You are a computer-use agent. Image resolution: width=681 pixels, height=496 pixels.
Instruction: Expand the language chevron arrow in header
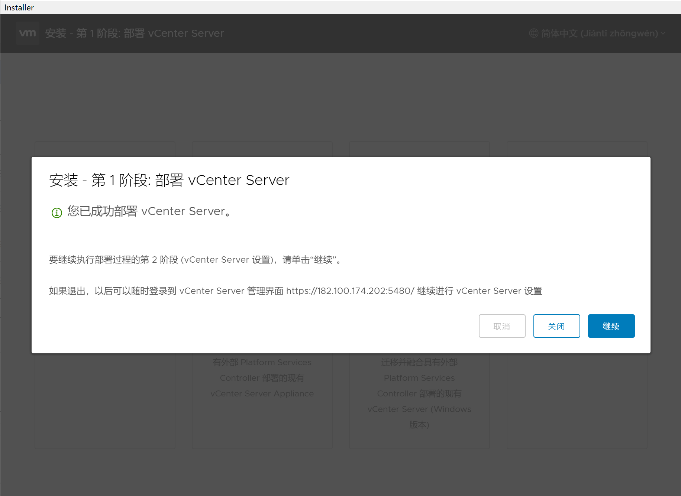(x=663, y=33)
